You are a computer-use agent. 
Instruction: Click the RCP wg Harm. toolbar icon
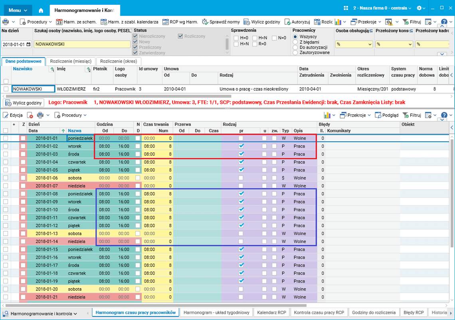pyautogui.click(x=166, y=22)
